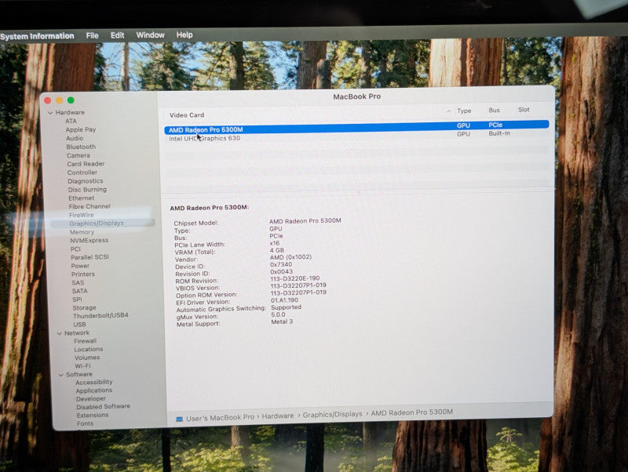
Task: Open the System Information app menu
Action: [37, 36]
